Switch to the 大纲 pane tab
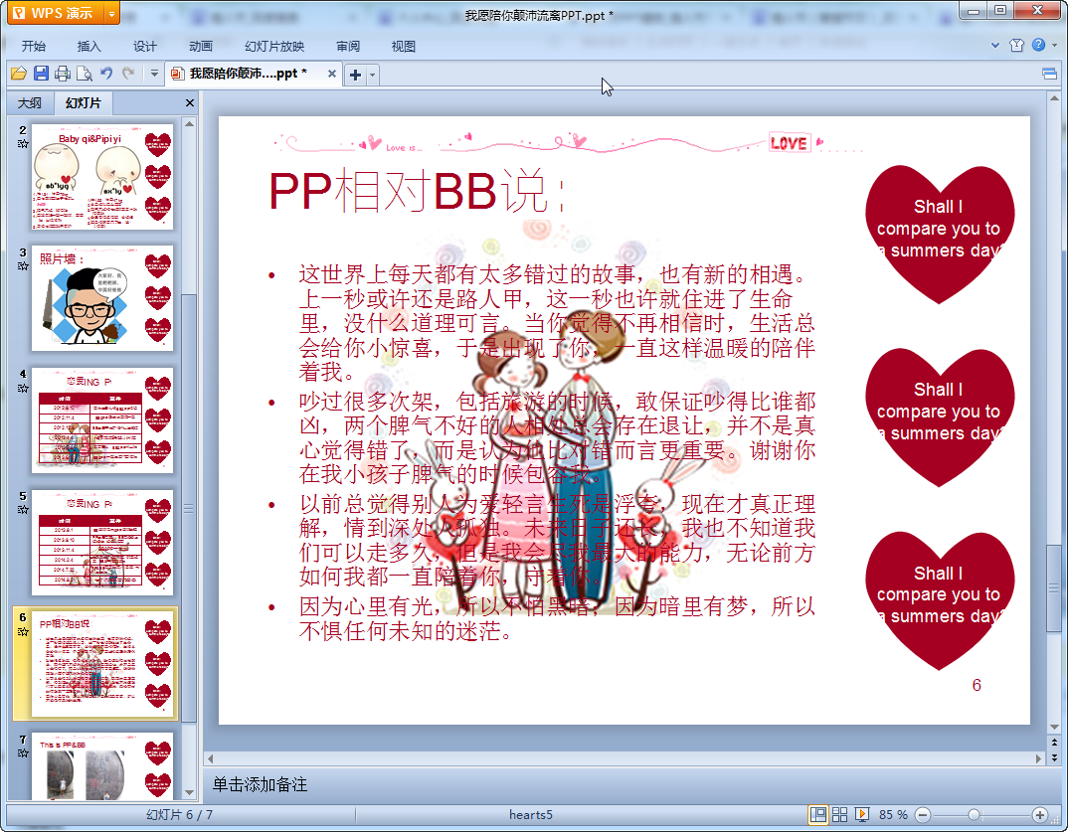The width and height of the screenshot is (1068, 832). click(29, 102)
